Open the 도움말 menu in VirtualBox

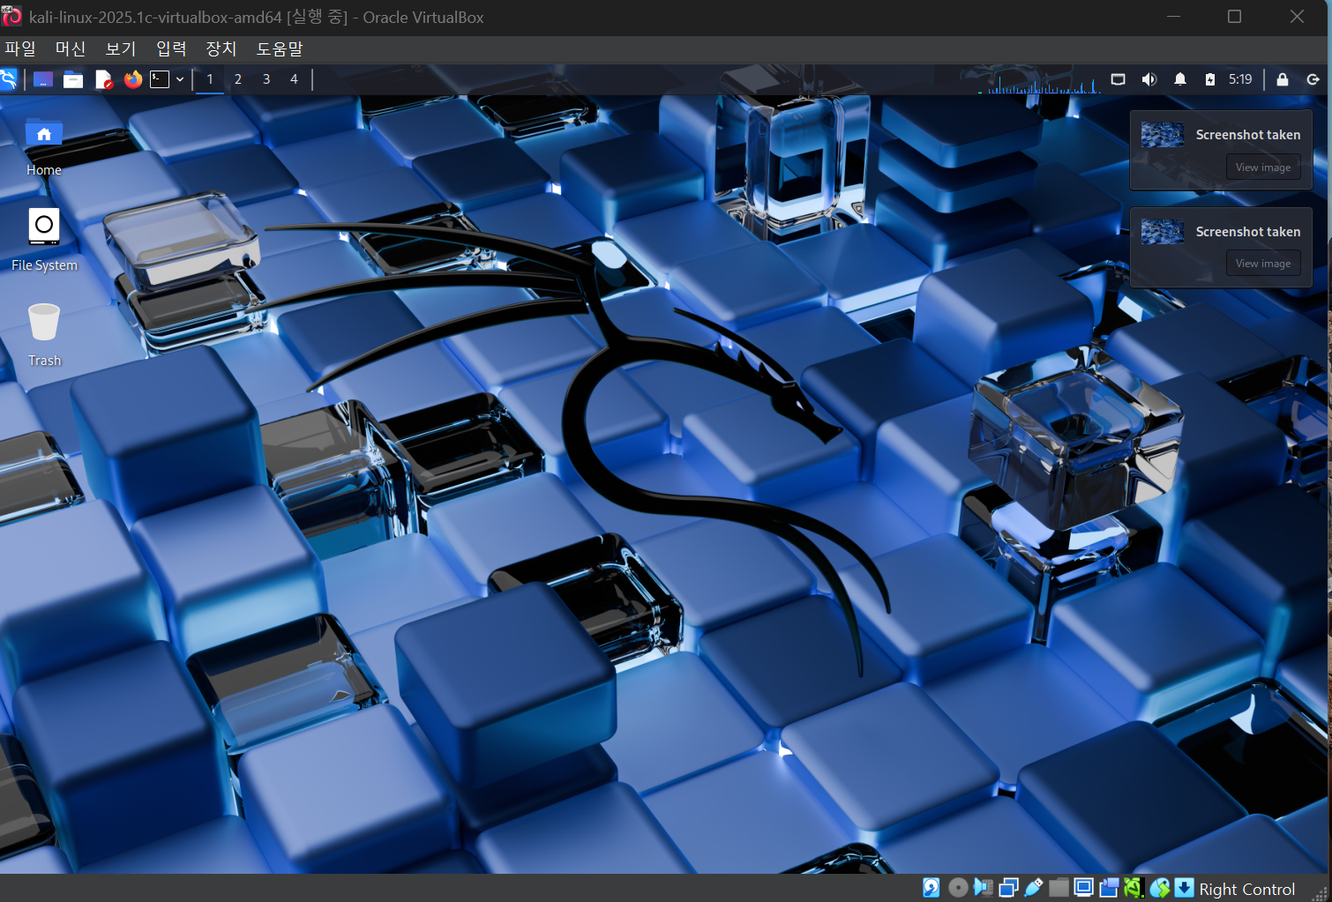point(280,49)
